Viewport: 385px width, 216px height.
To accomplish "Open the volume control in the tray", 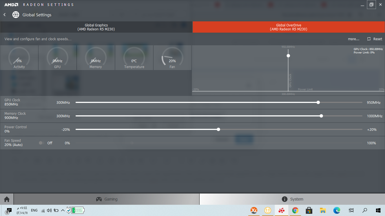I will coord(49,210).
